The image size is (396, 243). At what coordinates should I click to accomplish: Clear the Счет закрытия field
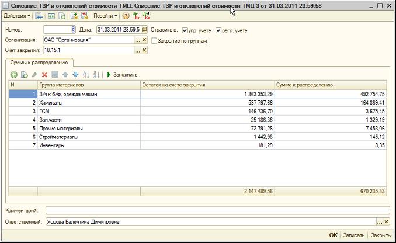coord(144,50)
